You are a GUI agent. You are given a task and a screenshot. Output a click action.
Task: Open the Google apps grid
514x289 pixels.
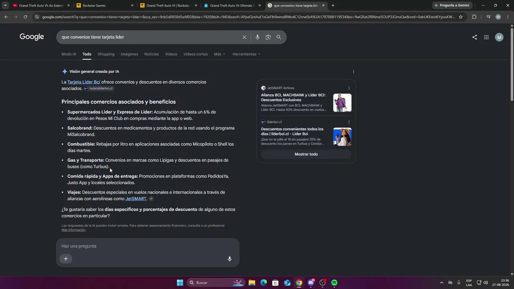click(x=486, y=37)
